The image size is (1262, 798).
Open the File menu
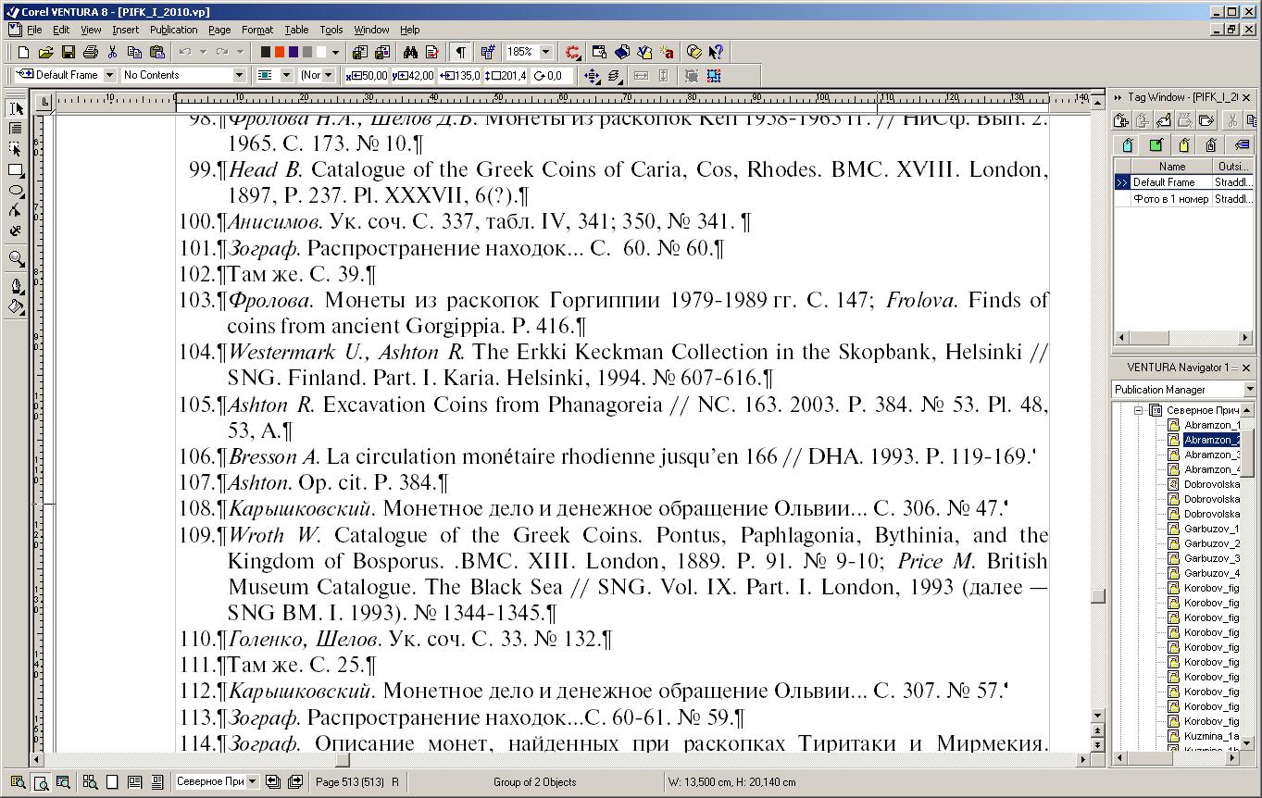34,30
